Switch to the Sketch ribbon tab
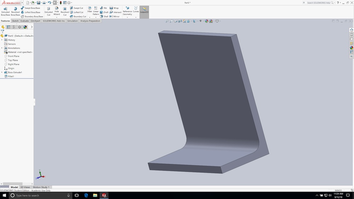This screenshot has height=199, width=354. pos(15,21)
